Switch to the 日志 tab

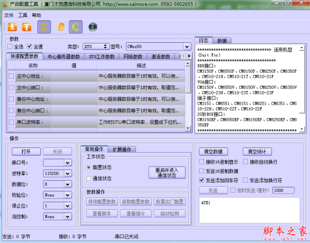coord(204,40)
